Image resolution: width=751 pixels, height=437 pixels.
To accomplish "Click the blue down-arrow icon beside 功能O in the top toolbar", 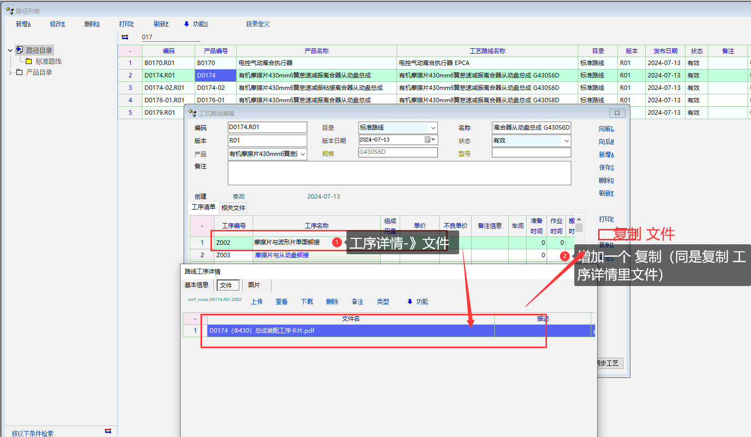I will click(x=187, y=24).
